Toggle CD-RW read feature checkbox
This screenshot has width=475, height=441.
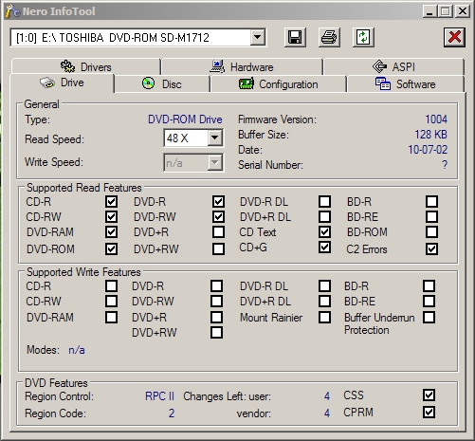[x=111, y=216]
